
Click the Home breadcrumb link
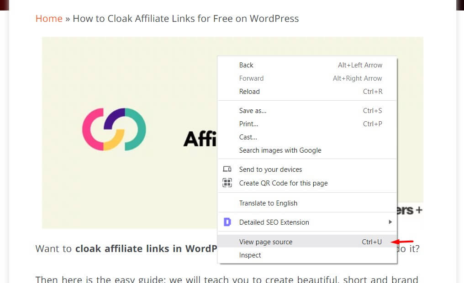[x=49, y=19]
